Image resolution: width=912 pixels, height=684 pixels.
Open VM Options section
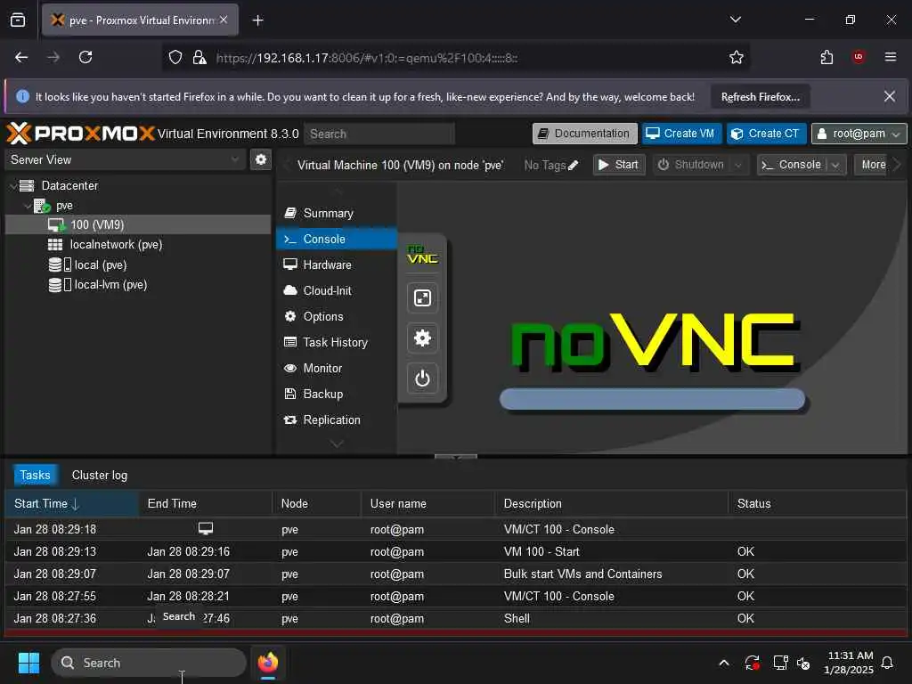point(336,316)
